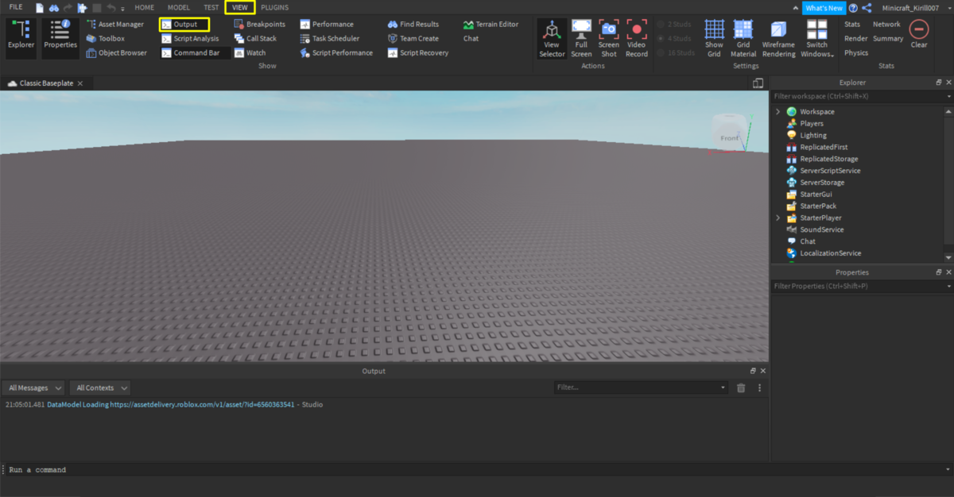954x497 pixels.
Task: Take a Screen Shot
Action: pyautogui.click(x=609, y=38)
